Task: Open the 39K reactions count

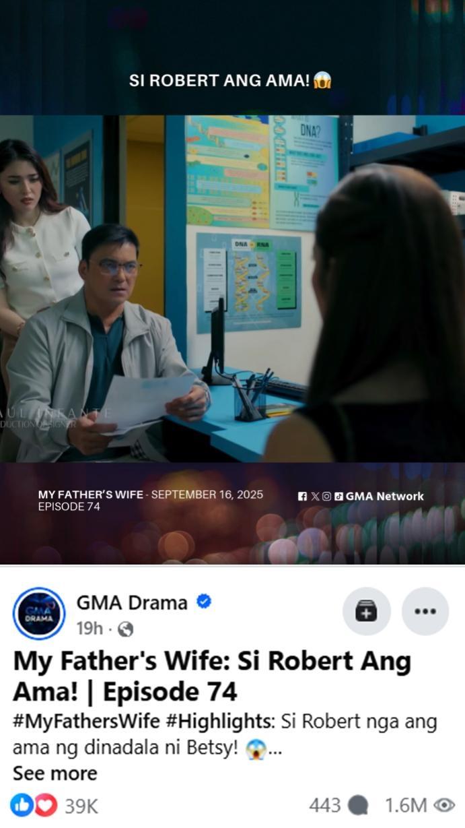Action: pyautogui.click(x=81, y=805)
